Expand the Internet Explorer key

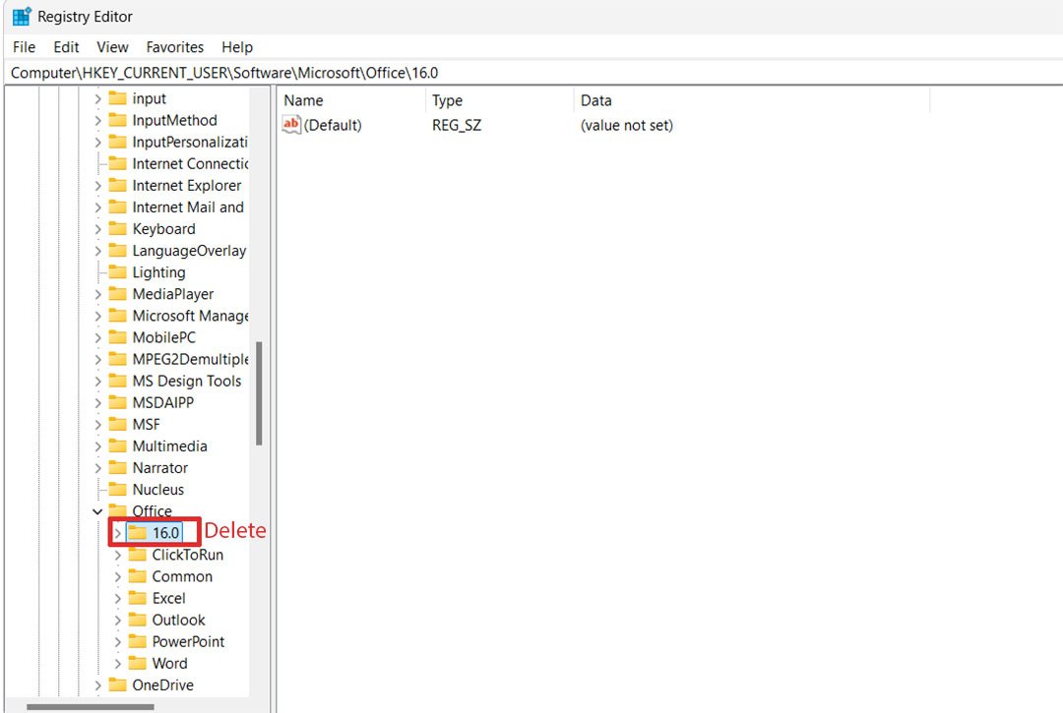pyautogui.click(x=97, y=185)
